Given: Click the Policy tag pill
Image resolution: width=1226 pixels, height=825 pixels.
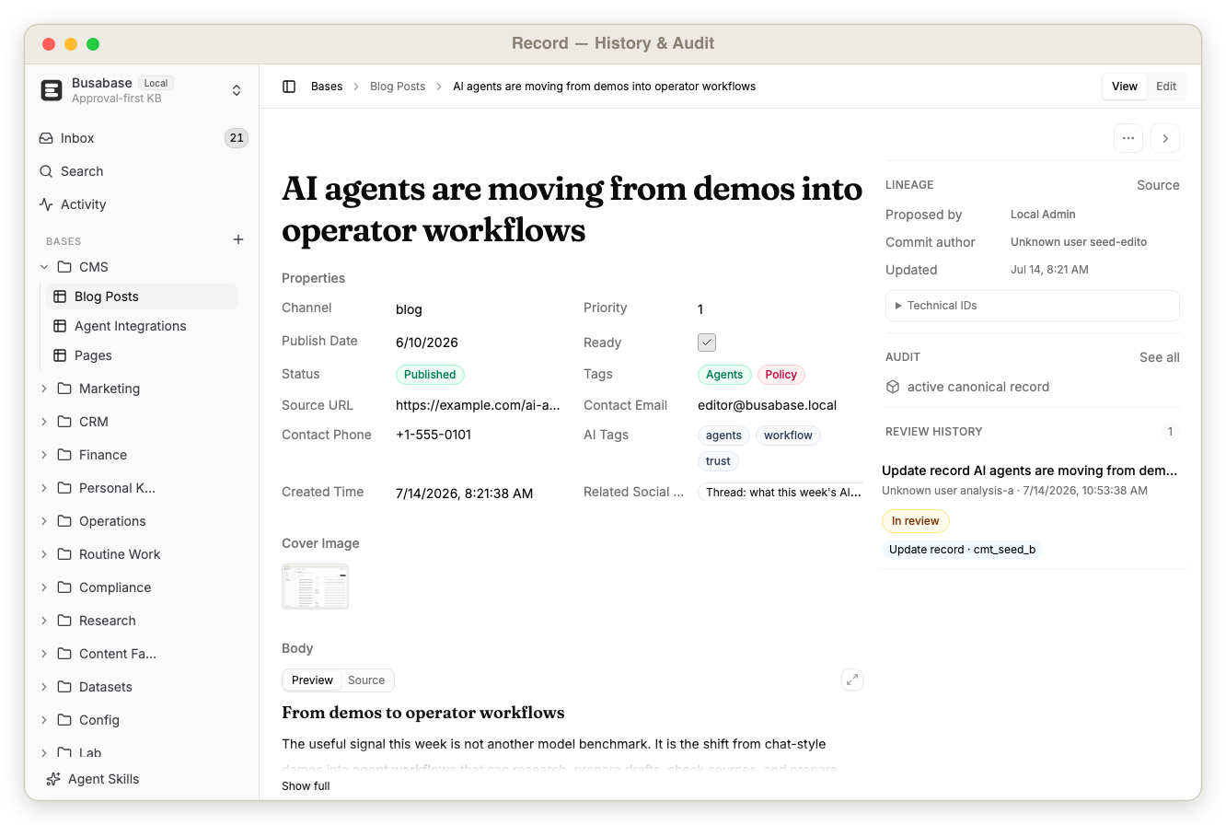Looking at the screenshot, I should [781, 375].
